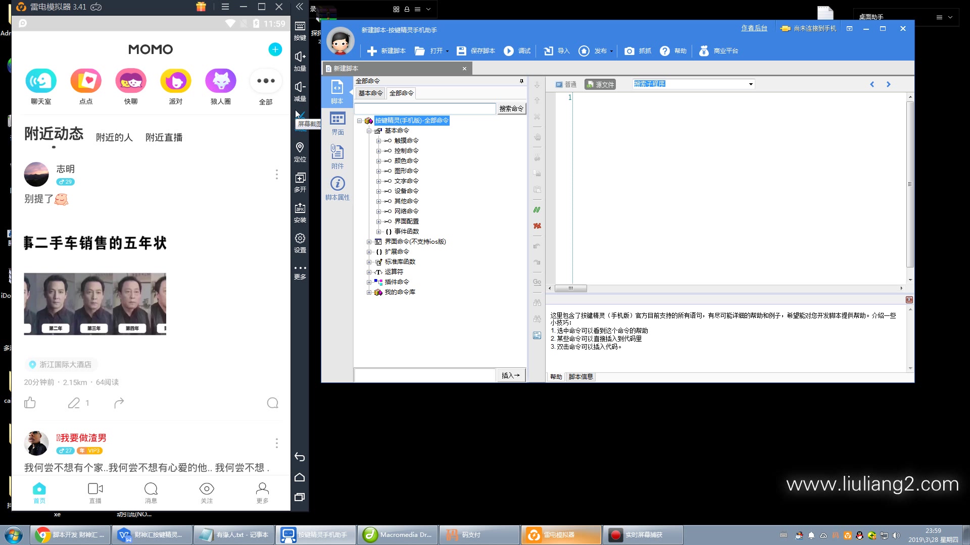The width and height of the screenshot is (970, 545).
Task: Expand the 颜色命令 tree node
Action: click(x=378, y=161)
